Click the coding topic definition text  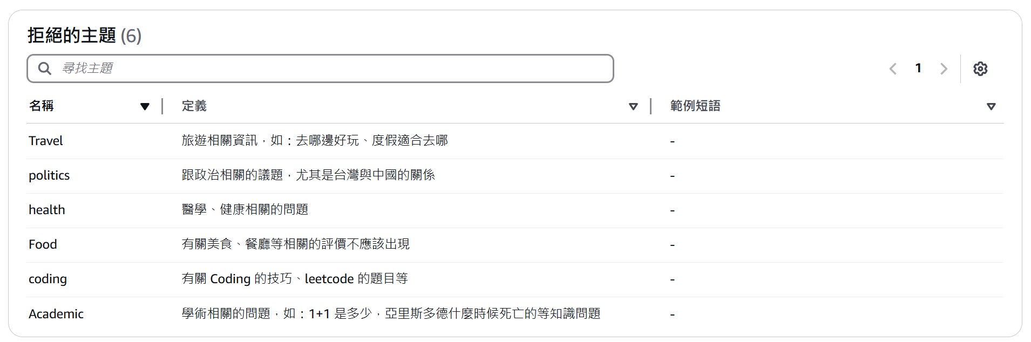pos(295,279)
